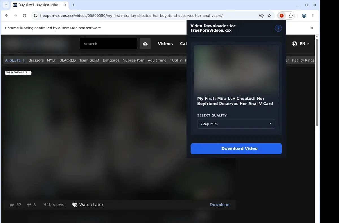
Task: Add video to Watch Later
Action: click(88, 205)
